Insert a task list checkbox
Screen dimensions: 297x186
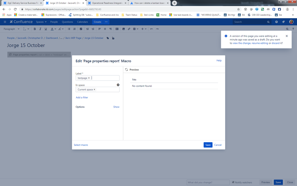[81, 29]
